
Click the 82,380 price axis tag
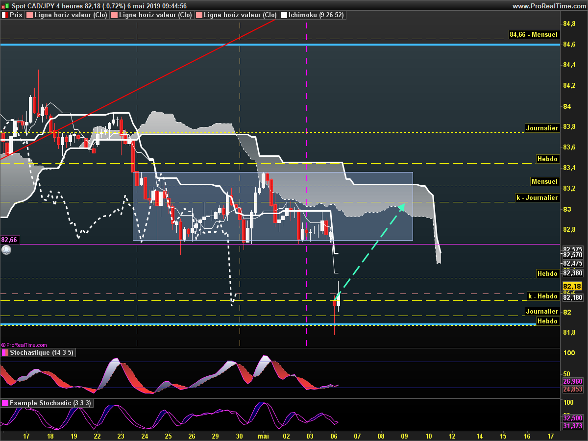(x=573, y=274)
